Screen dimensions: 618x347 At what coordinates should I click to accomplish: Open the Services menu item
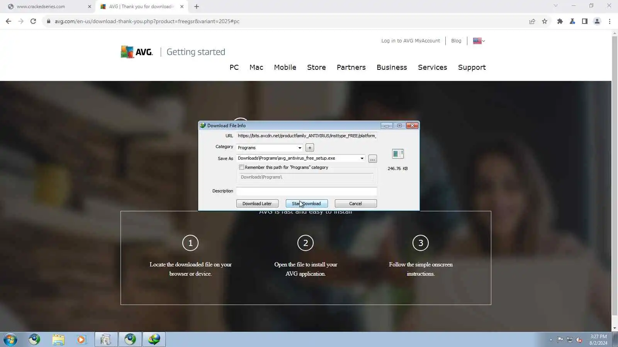[x=433, y=67]
